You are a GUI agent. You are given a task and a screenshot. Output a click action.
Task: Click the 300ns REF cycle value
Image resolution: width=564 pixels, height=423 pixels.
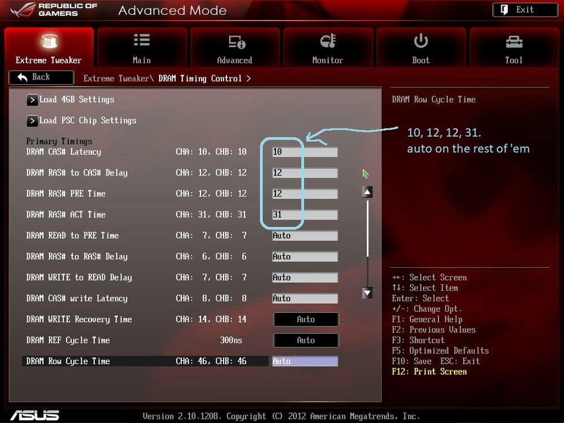click(x=231, y=341)
